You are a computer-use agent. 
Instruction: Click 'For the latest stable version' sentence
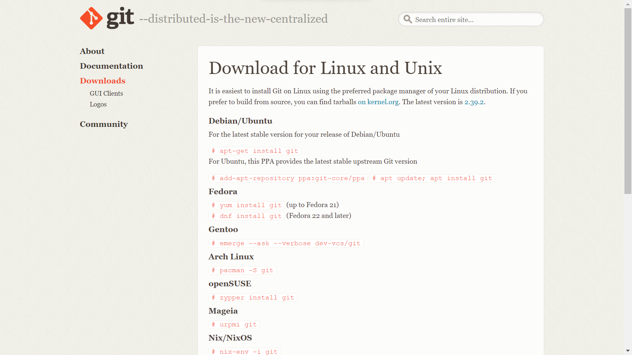304,134
